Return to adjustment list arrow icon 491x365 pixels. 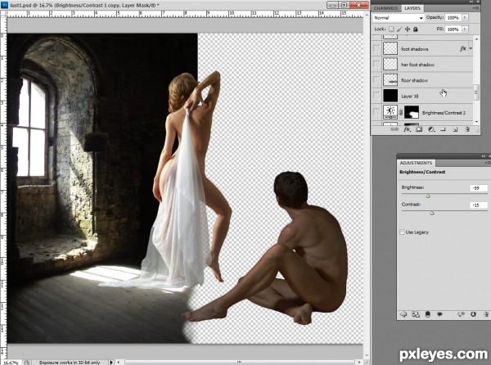coord(403,314)
